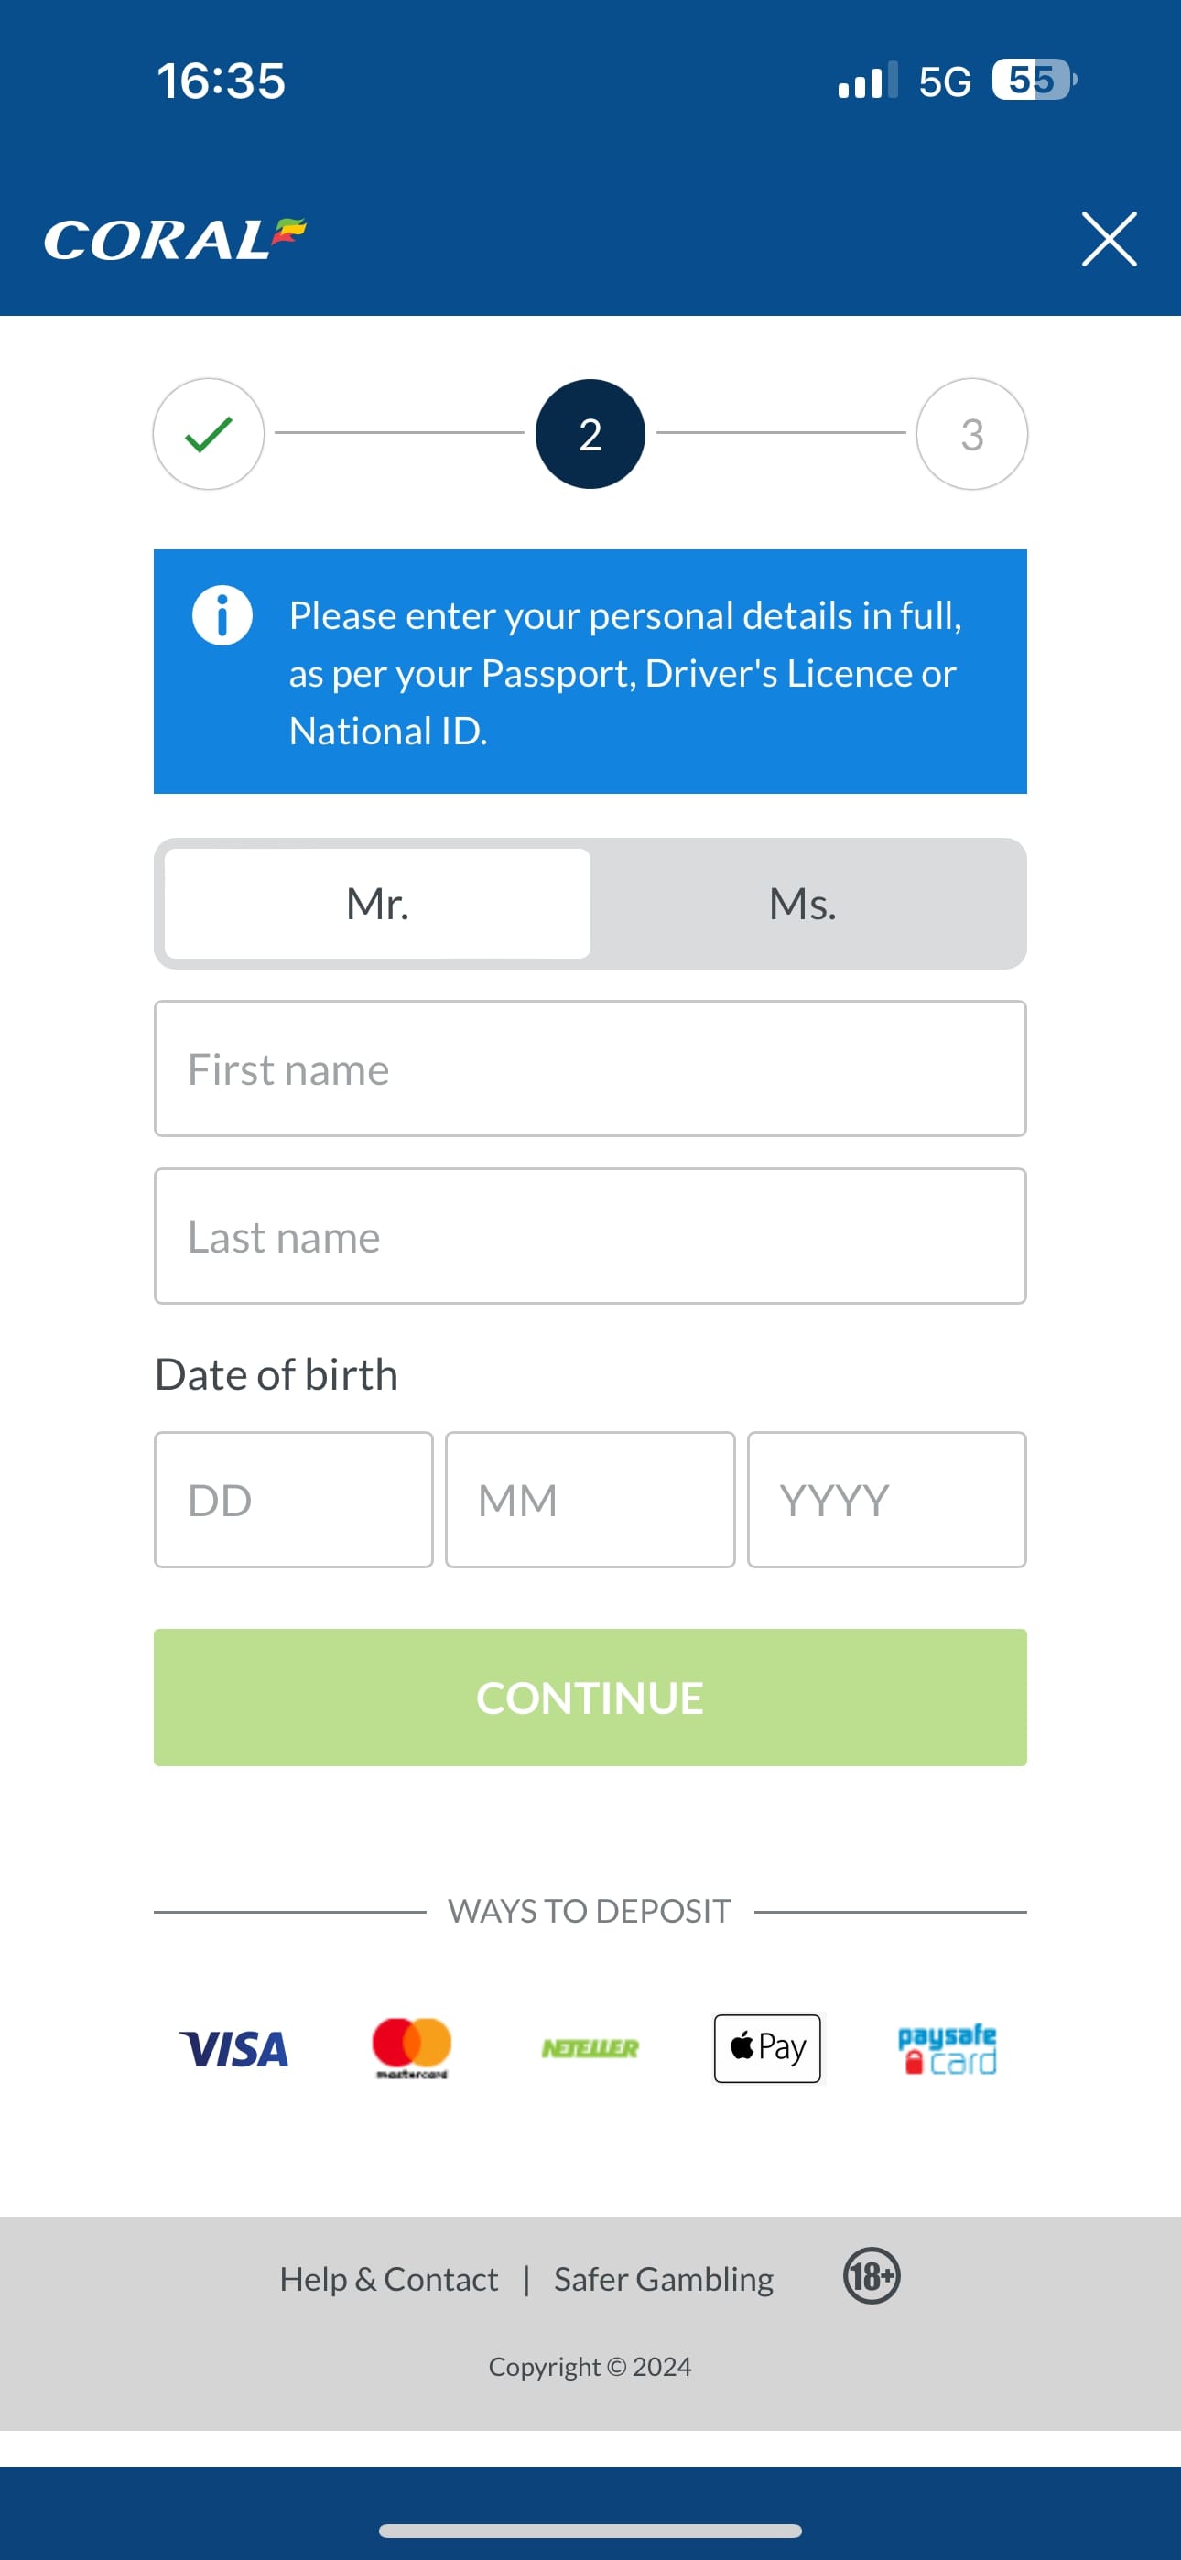Select the Ms. title option
This screenshot has height=2560, width=1181.
(x=803, y=904)
